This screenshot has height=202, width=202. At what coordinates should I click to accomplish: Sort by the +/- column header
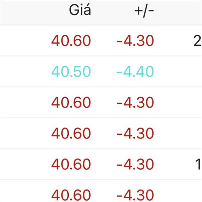pyautogui.click(x=144, y=11)
